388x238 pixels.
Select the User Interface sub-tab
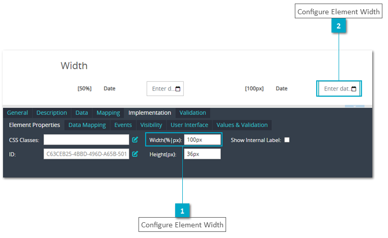click(189, 125)
